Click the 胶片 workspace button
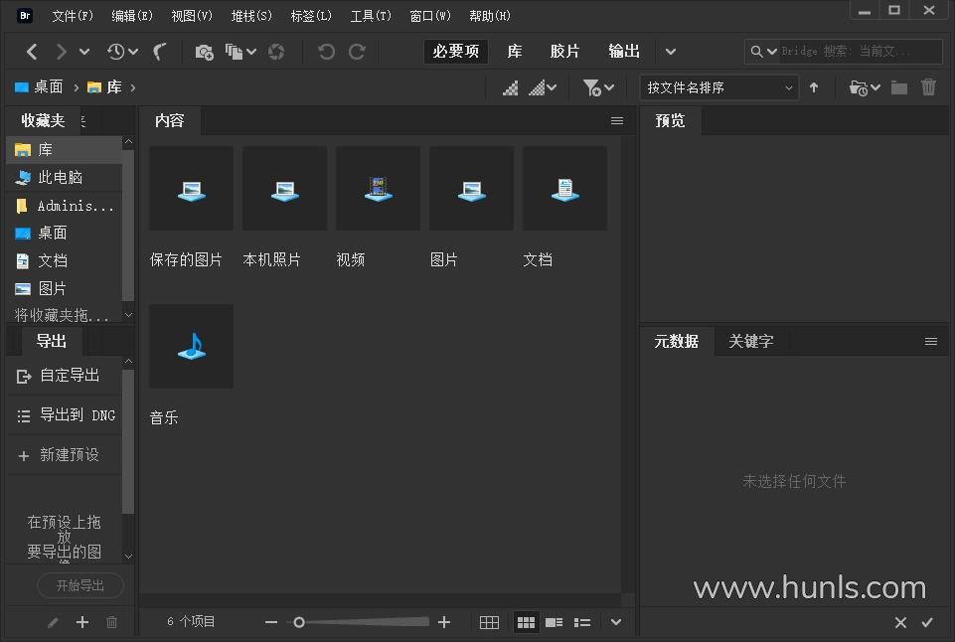The image size is (955, 642). click(564, 52)
